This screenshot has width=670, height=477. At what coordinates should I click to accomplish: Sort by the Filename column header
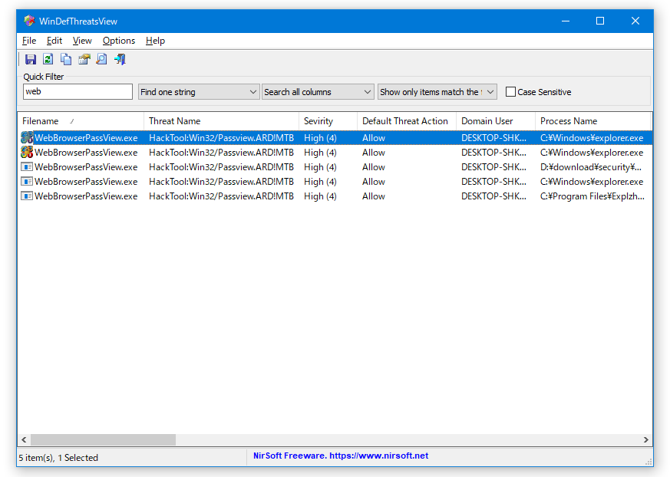coord(81,121)
